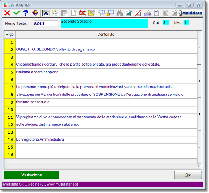
Task: Click the document with teal checkmark icon
Action: 129,13
